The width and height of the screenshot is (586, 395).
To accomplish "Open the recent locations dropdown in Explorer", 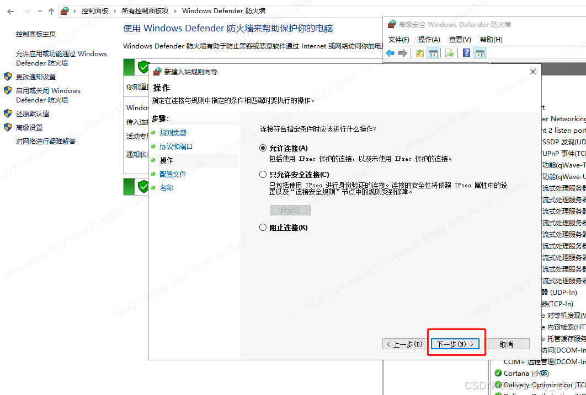I will tap(40, 12).
